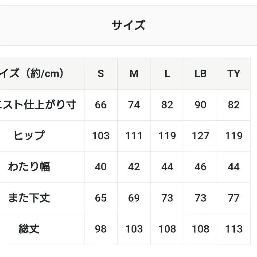This screenshot has height=257, width=257.
Task: Click the LB size column header
Action: (x=200, y=74)
